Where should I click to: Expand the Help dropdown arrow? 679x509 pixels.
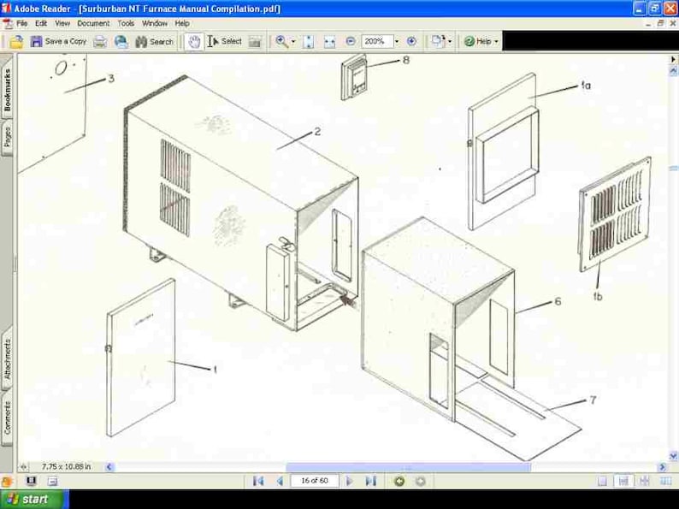pos(496,42)
